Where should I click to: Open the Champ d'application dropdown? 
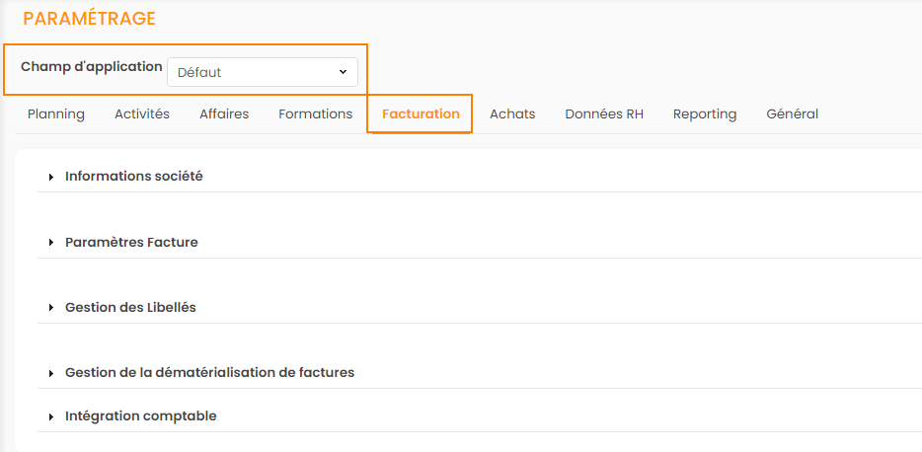[262, 72]
